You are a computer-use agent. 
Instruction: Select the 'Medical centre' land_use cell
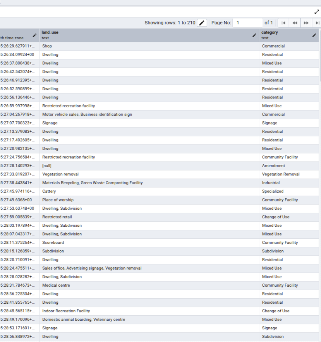pos(56,286)
